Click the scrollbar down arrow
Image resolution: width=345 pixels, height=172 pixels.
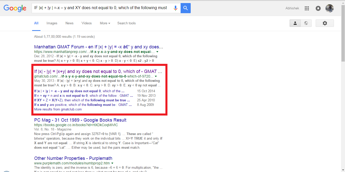343,170
